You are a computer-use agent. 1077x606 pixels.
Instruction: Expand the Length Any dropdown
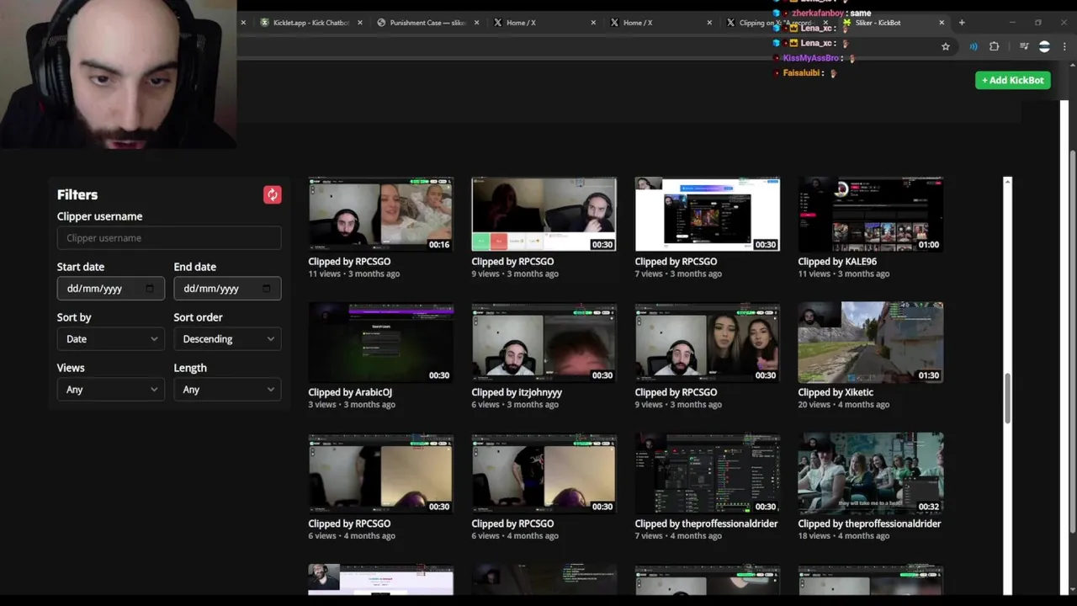227,390
